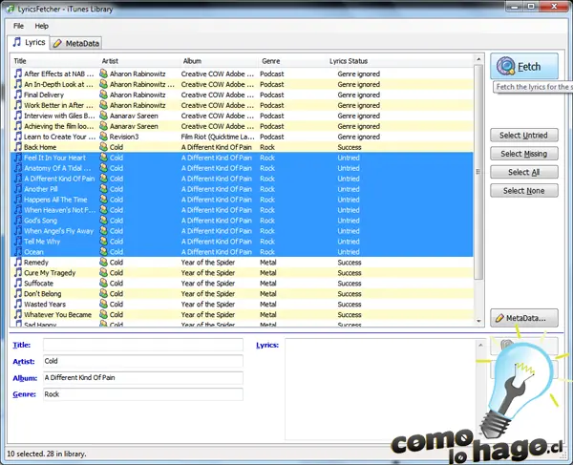Click the Select All button

coord(524,172)
